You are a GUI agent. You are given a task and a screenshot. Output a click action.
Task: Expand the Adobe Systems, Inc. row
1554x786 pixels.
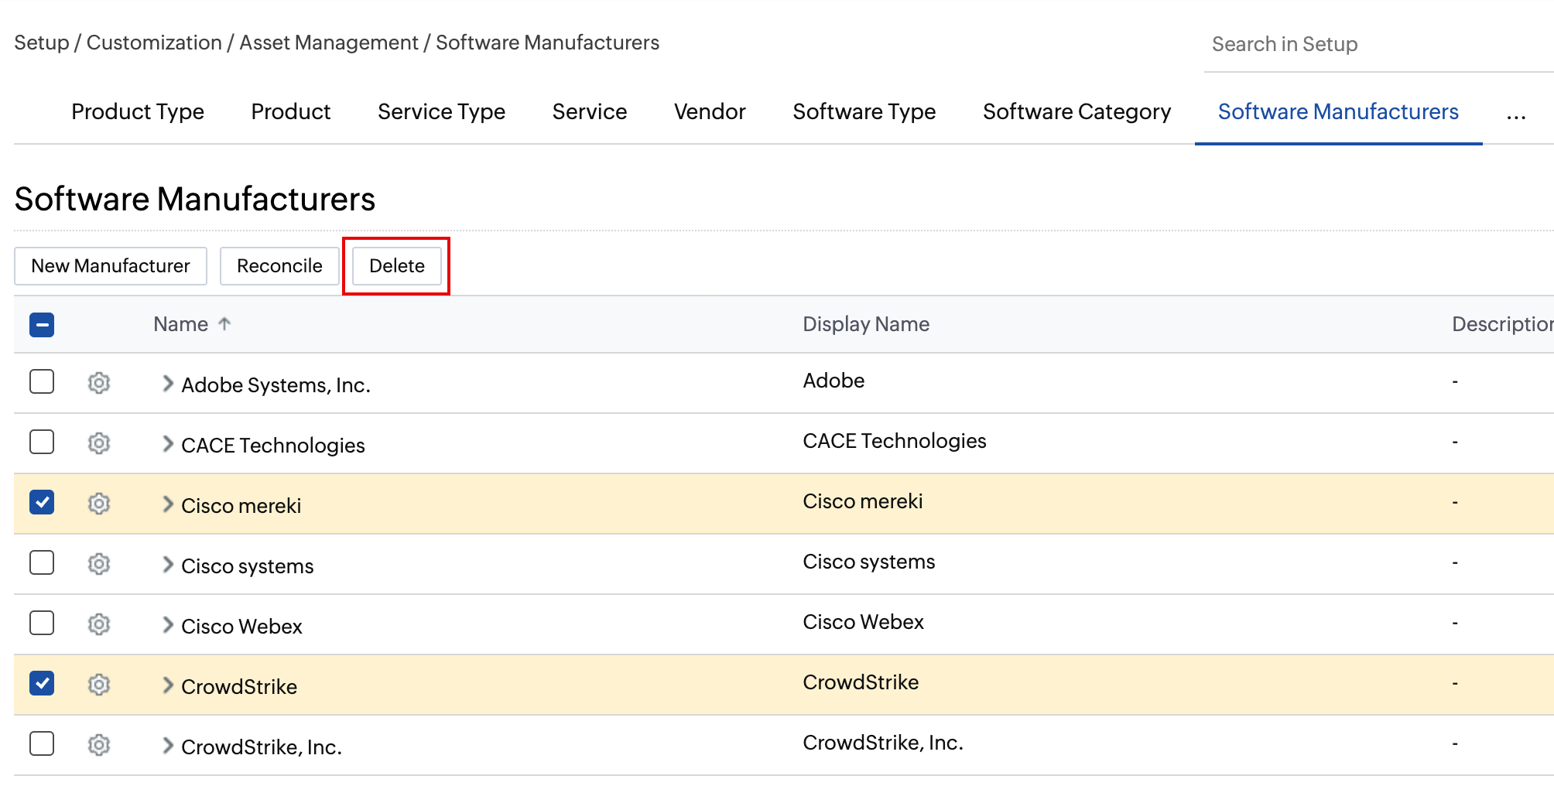pos(167,384)
